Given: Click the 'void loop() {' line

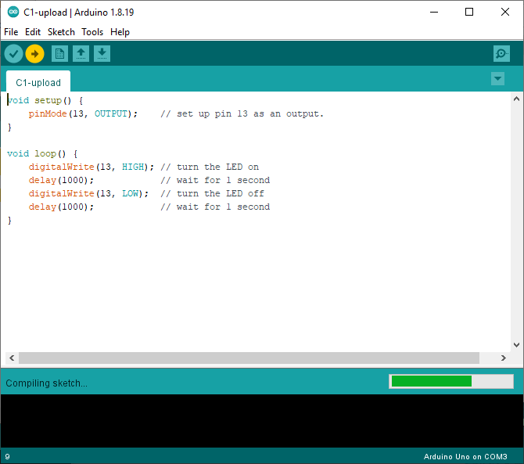Looking at the screenshot, I should pos(42,153).
